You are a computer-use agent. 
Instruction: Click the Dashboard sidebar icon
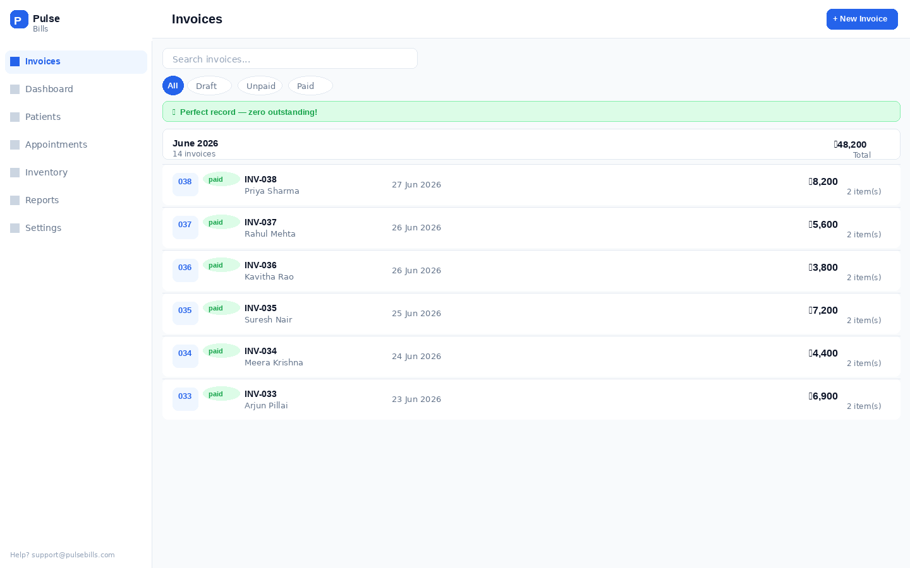(15, 90)
